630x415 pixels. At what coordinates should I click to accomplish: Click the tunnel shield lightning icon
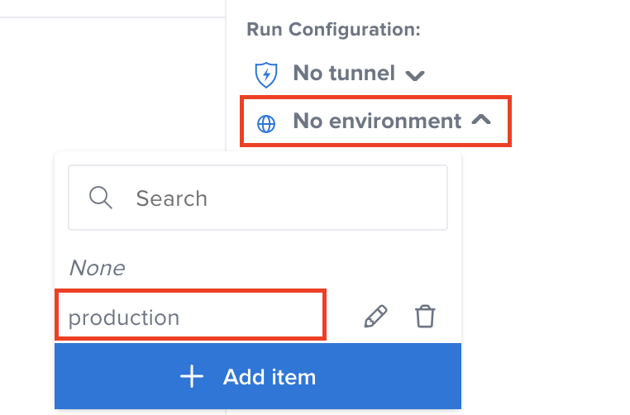pos(265,74)
